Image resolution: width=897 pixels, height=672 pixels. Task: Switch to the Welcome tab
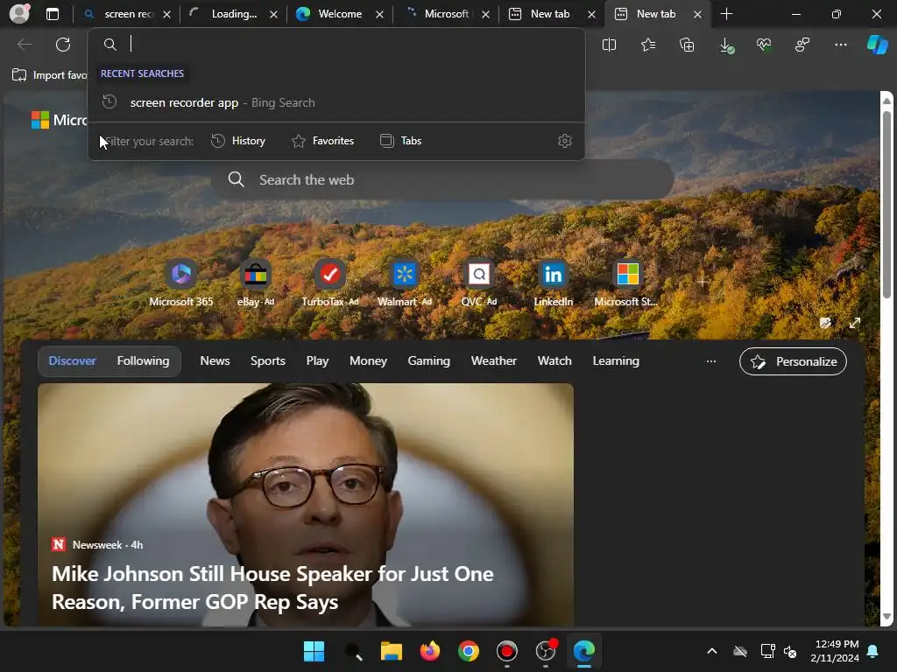334,14
